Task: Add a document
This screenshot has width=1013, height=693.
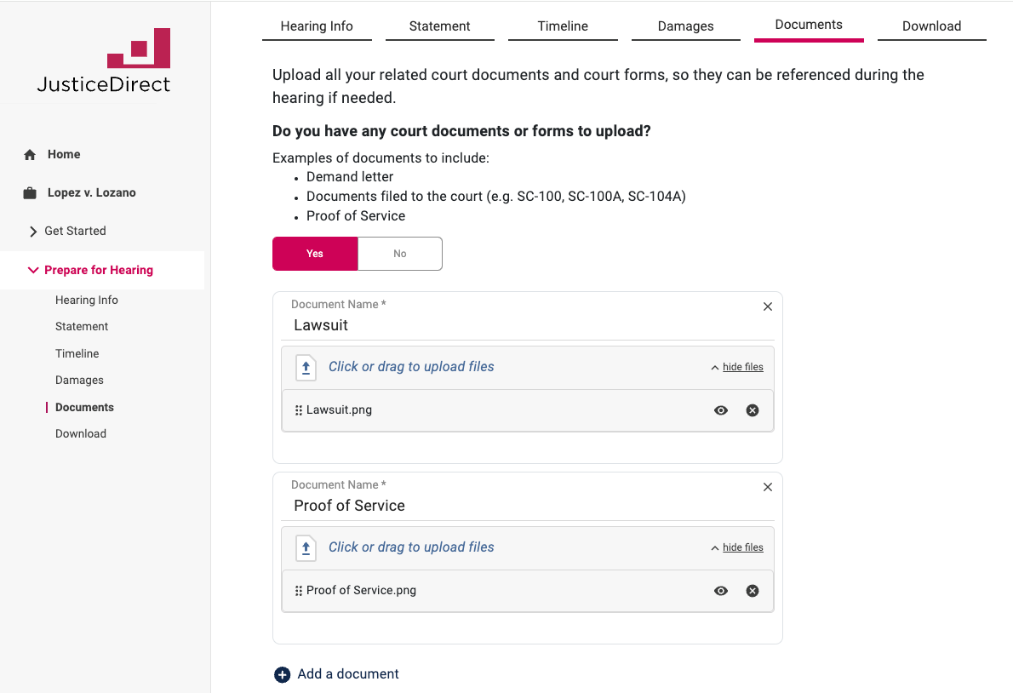Action: 337,674
